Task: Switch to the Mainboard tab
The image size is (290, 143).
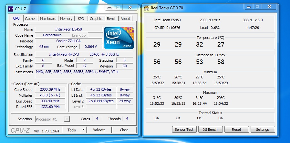Action: [x=48, y=19]
